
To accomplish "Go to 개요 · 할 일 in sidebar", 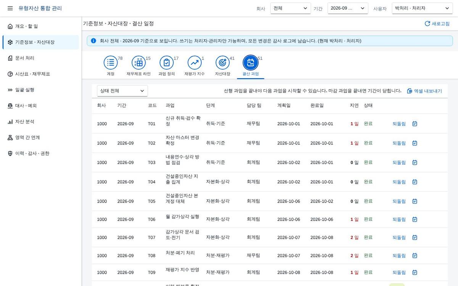I will (41, 26).
